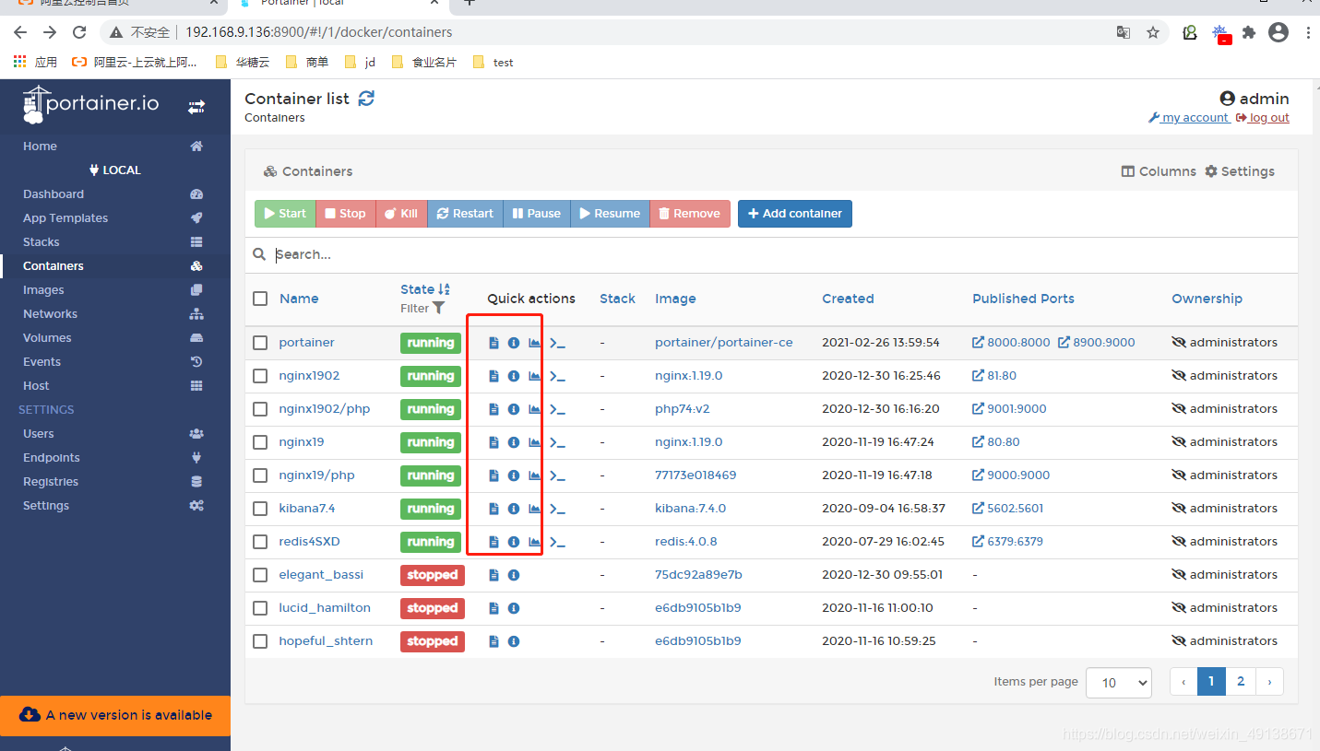Open table Settings in Containers panel

pyautogui.click(x=1240, y=170)
